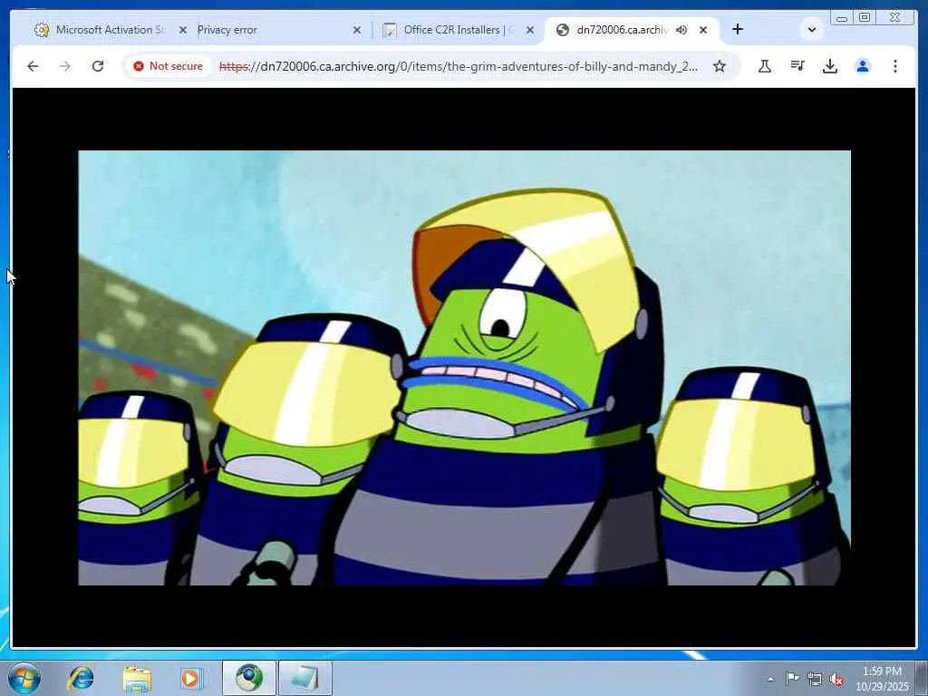Minimize the browser window
The height and width of the screenshot is (696, 928).
[x=842, y=18]
